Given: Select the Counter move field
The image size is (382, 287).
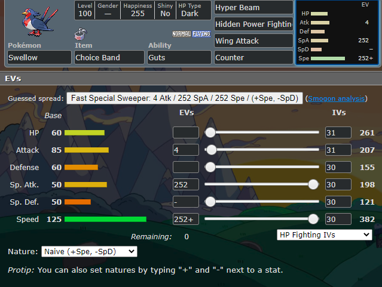Looking at the screenshot, I should pyautogui.click(x=253, y=57).
